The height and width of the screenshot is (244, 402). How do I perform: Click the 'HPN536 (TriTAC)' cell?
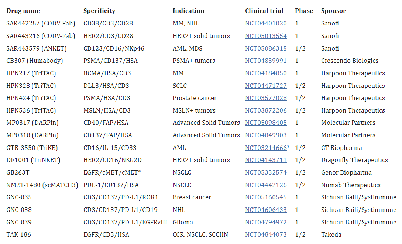click(31, 110)
